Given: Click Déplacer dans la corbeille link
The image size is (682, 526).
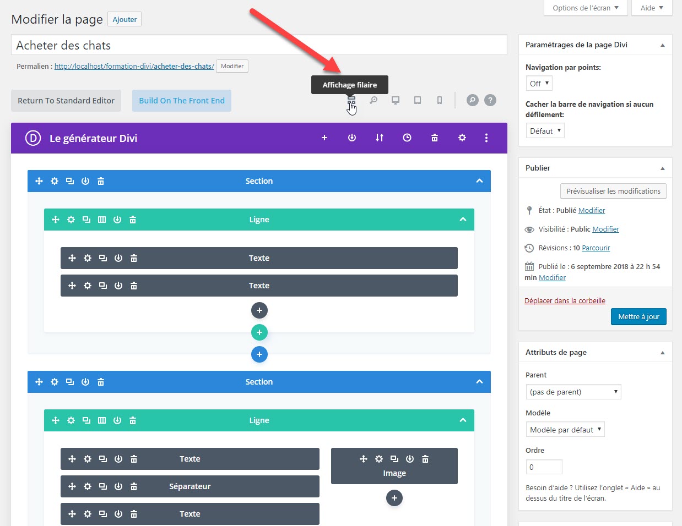Looking at the screenshot, I should pos(565,301).
